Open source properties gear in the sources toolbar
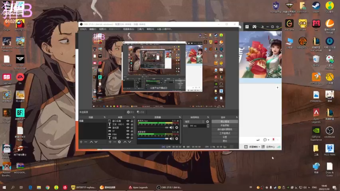This screenshot has height=191, width=340. [119, 142]
